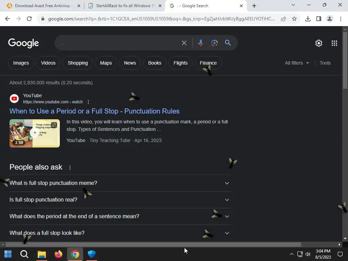The width and height of the screenshot is (348, 261).
Task: Open volume control in system tray
Action: click(x=308, y=254)
